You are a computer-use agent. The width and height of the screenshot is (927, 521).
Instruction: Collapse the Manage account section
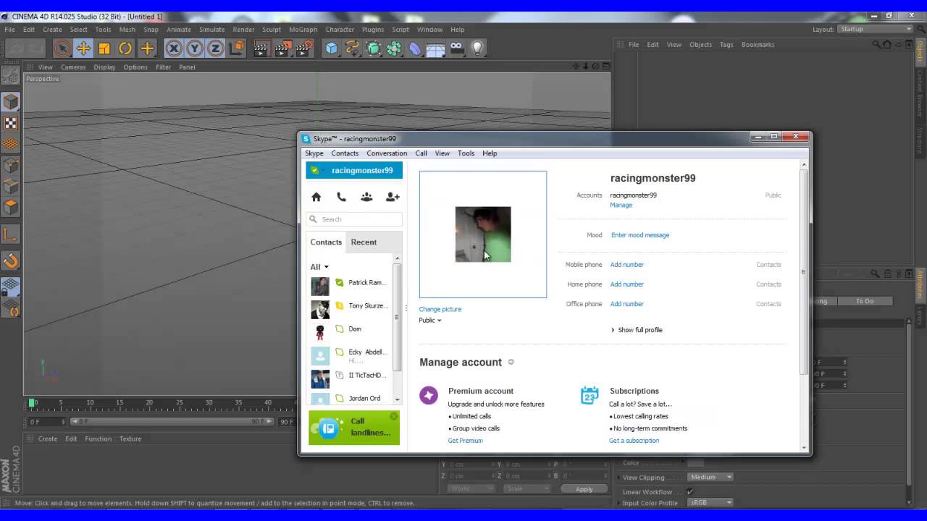click(511, 362)
